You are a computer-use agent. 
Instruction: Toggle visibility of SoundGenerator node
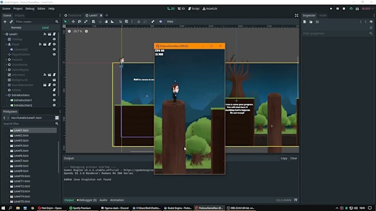click(54, 85)
